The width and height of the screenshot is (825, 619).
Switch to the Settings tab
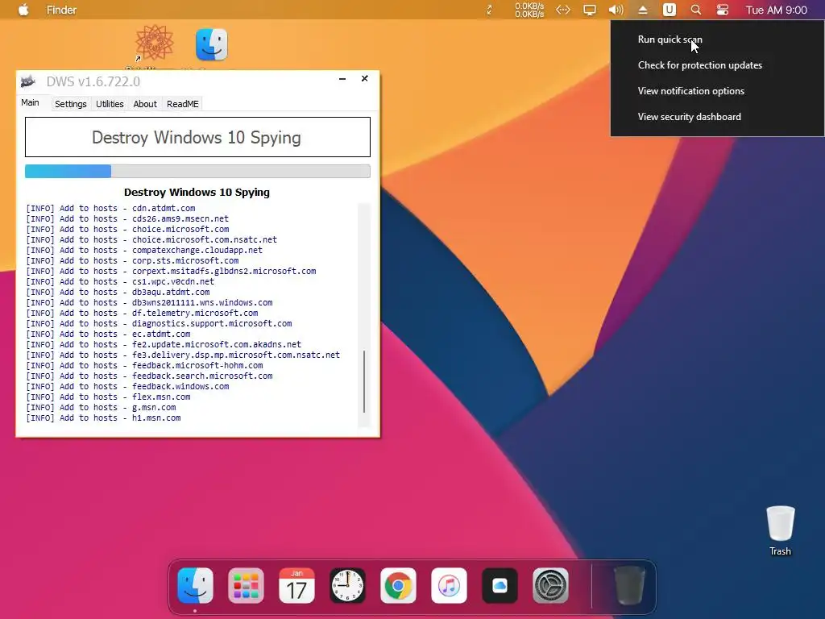[x=71, y=104]
